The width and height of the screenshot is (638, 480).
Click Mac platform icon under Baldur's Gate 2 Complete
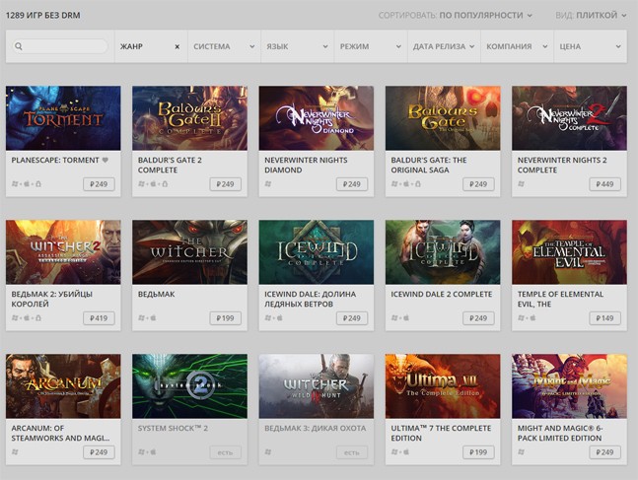point(154,184)
